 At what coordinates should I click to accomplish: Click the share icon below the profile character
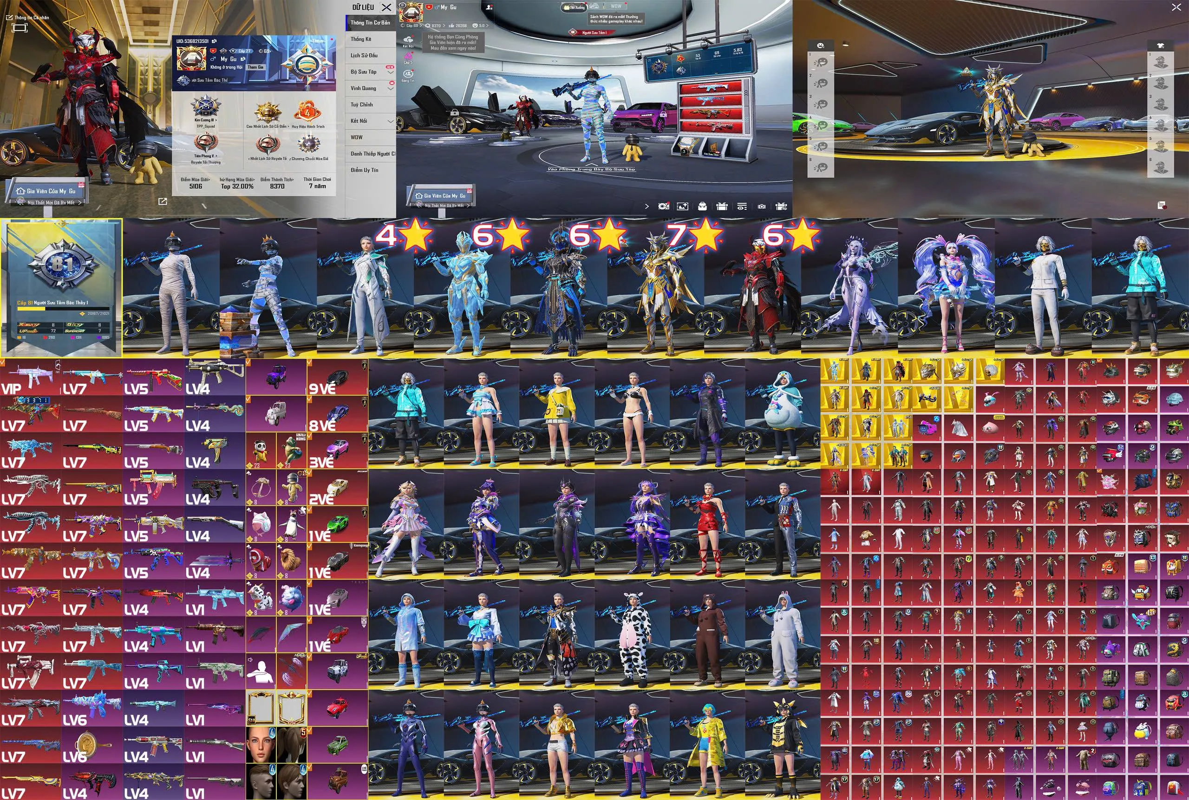click(x=163, y=201)
